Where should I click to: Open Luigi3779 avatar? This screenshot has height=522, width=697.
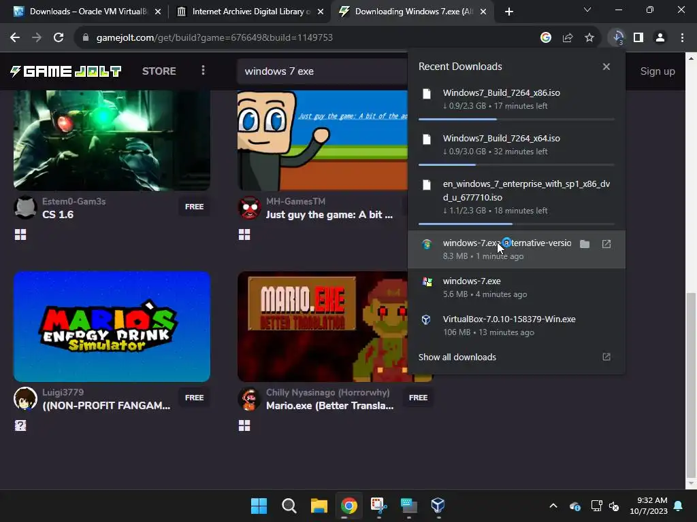pos(25,398)
